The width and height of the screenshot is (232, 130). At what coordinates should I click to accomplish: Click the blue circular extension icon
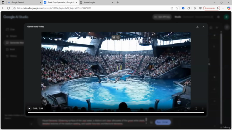[x=183, y=8]
